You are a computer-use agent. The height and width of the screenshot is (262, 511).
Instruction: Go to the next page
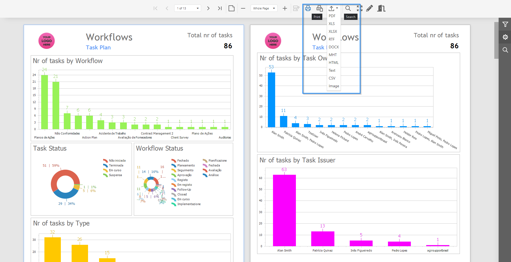pyautogui.click(x=208, y=8)
